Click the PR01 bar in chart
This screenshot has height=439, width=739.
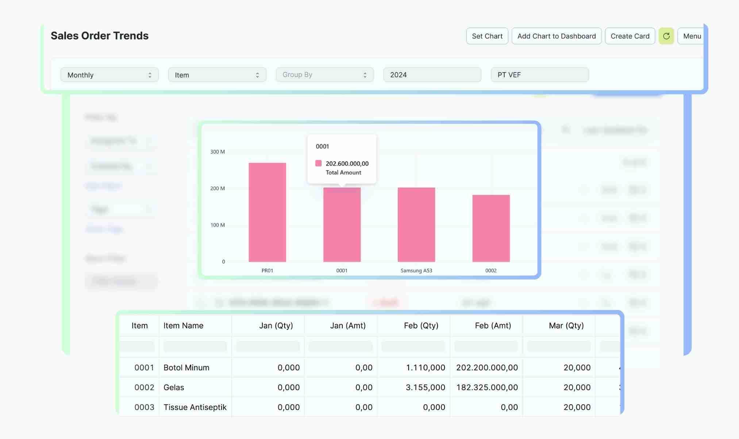267,213
